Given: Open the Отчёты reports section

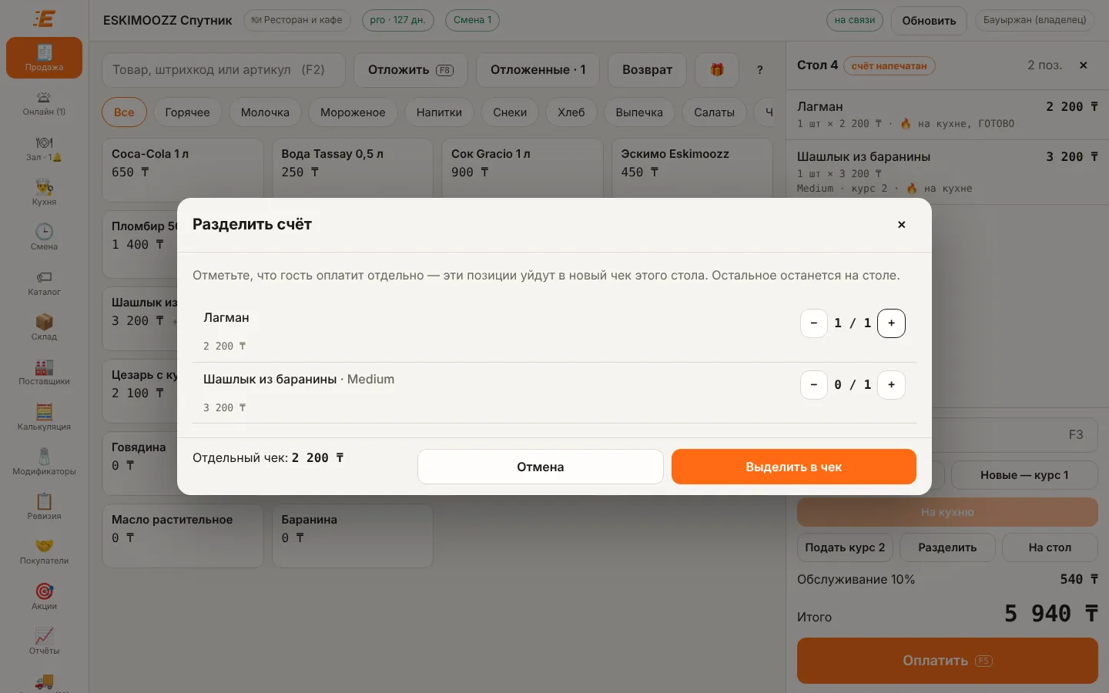Looking at the screenshot, I should (44, 641).
